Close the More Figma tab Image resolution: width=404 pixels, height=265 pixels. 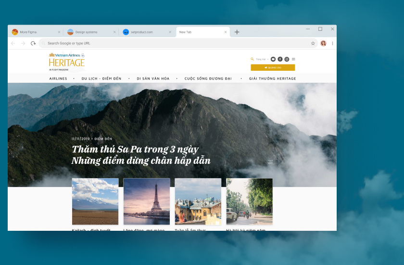point(59,32)
